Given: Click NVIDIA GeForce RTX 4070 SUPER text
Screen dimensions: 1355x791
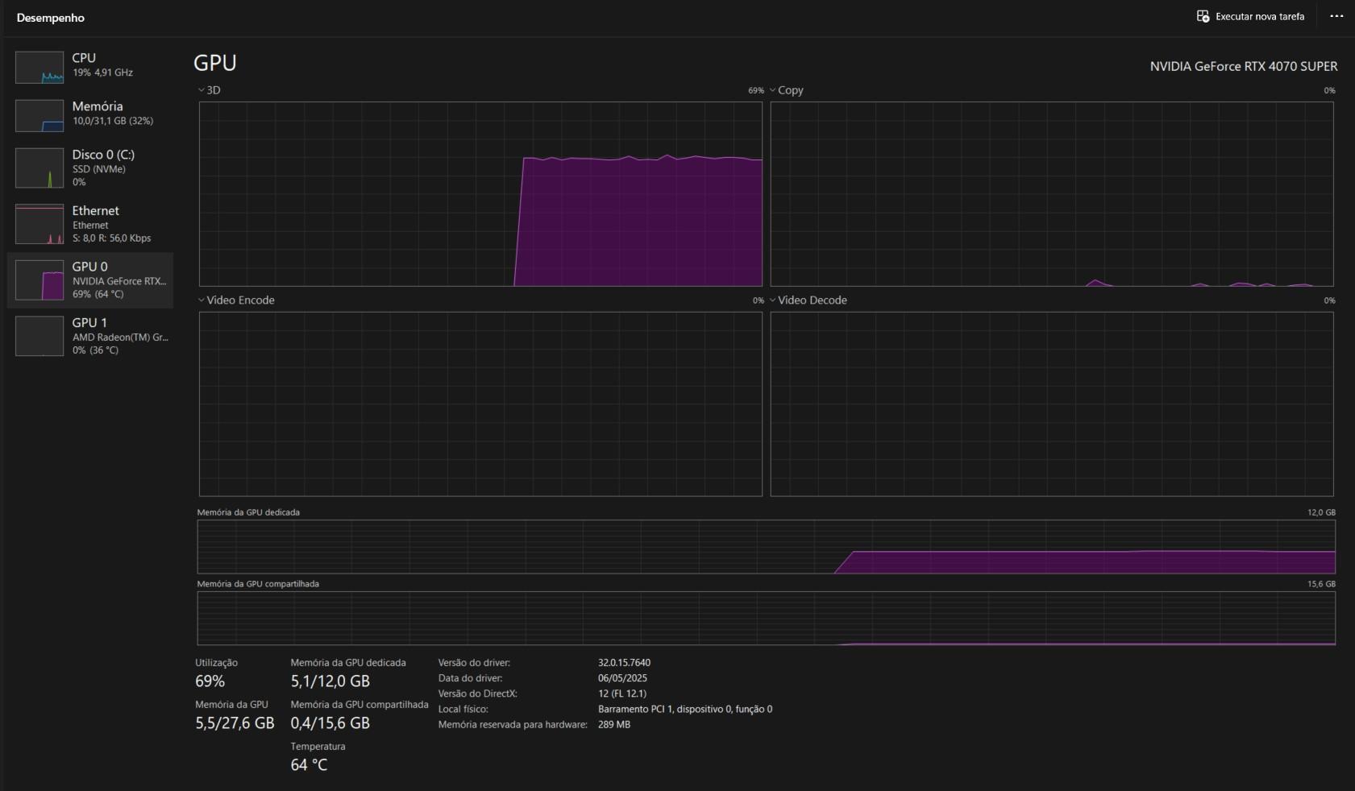Looking at the screenshot, I should (x=1244, y=66).
